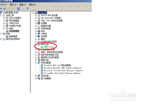This screenshot has height=105, width=144.
Task: Select the yusopp-PC computer node
Action: (x=42, y=13)
